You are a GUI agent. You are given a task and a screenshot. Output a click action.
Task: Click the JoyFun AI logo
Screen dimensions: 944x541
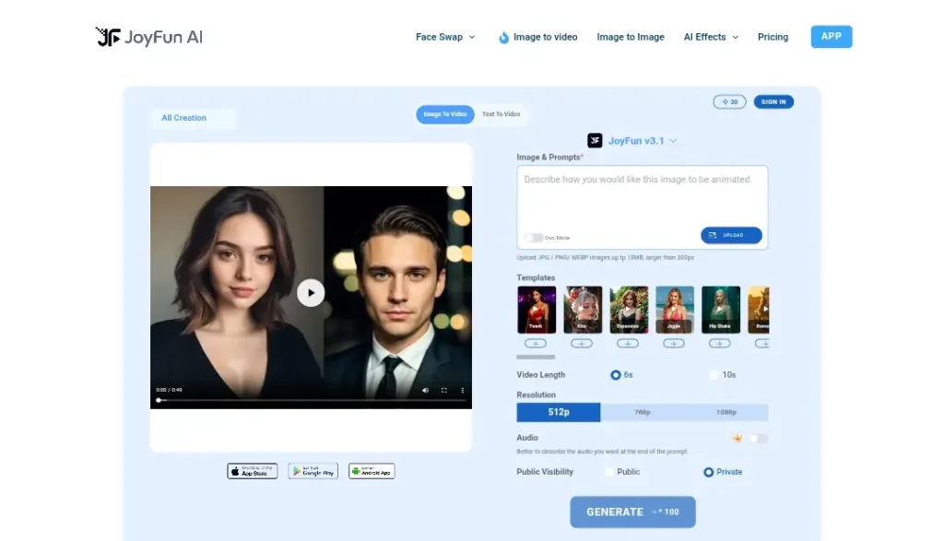pyautogui.click(x=149, y=37)
